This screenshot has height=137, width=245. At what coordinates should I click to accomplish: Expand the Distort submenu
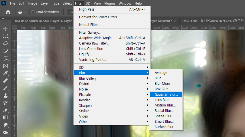pos(112,84)
